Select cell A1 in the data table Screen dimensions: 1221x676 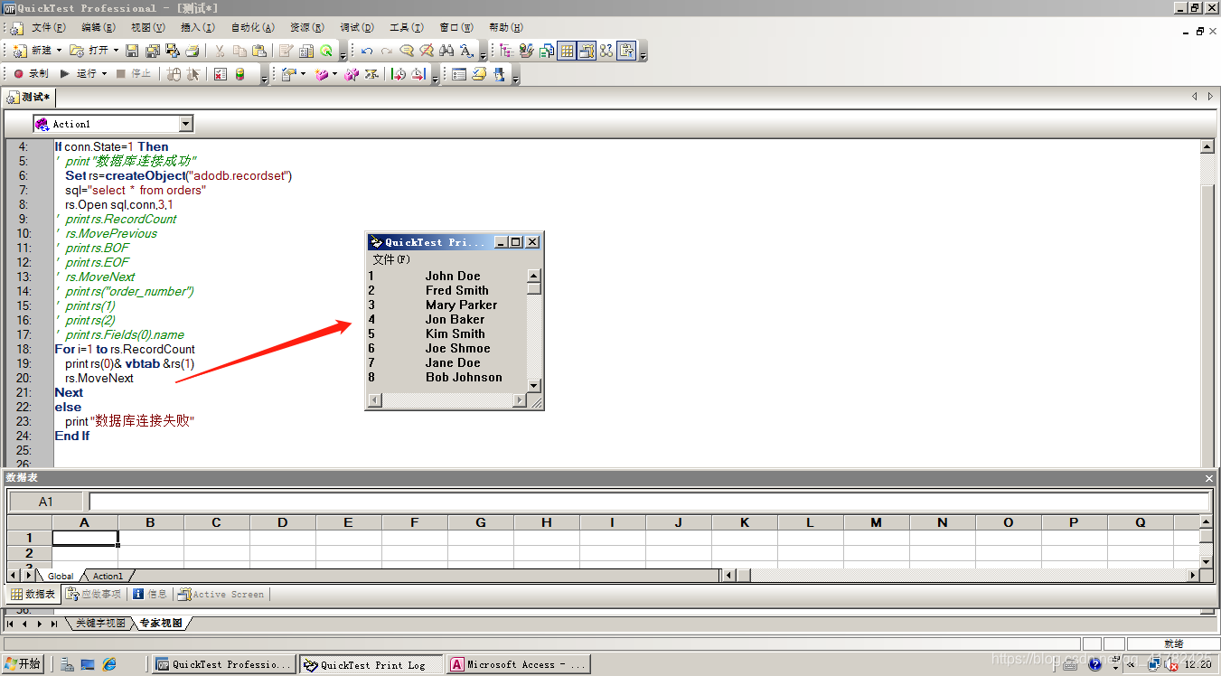click(x=85, y=538)
